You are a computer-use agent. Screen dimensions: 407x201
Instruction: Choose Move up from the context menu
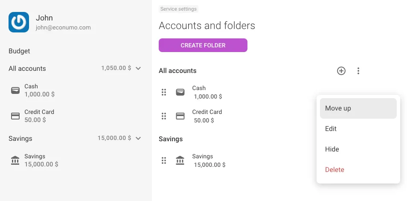tap(358, 108)
